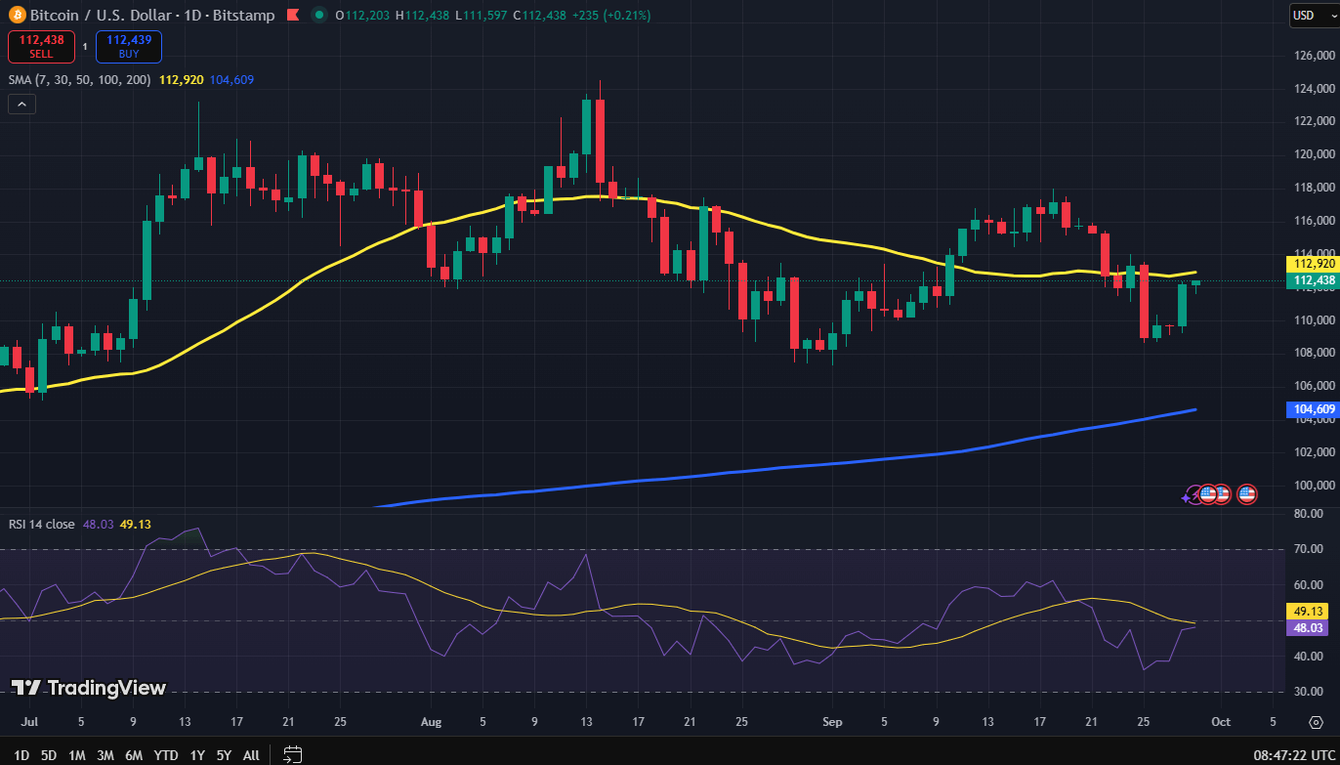1340x765 pixels.
Task: Select the 1M timeframe tab
Action: coord(76,754)
